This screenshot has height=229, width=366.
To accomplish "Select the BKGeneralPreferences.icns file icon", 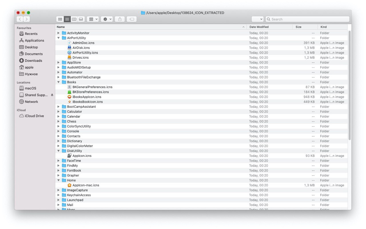I will click(x=69, y=87).
